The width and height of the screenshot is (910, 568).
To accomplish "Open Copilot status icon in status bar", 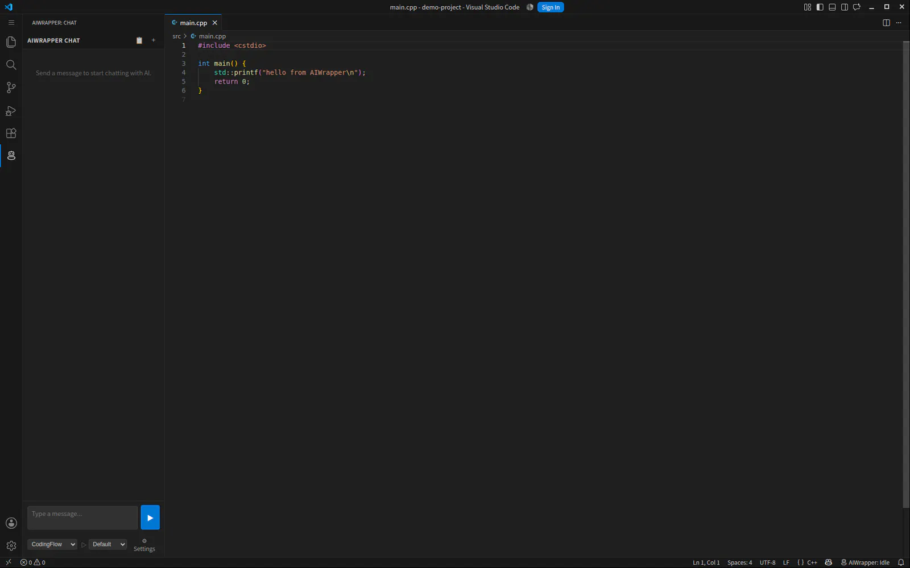I will 829,562.
